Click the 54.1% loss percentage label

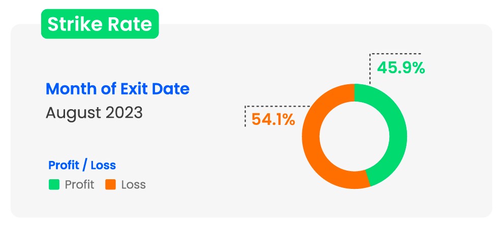click(x=270, y=120)
